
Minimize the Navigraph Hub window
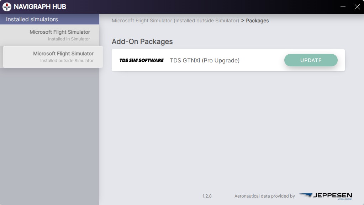343,7
